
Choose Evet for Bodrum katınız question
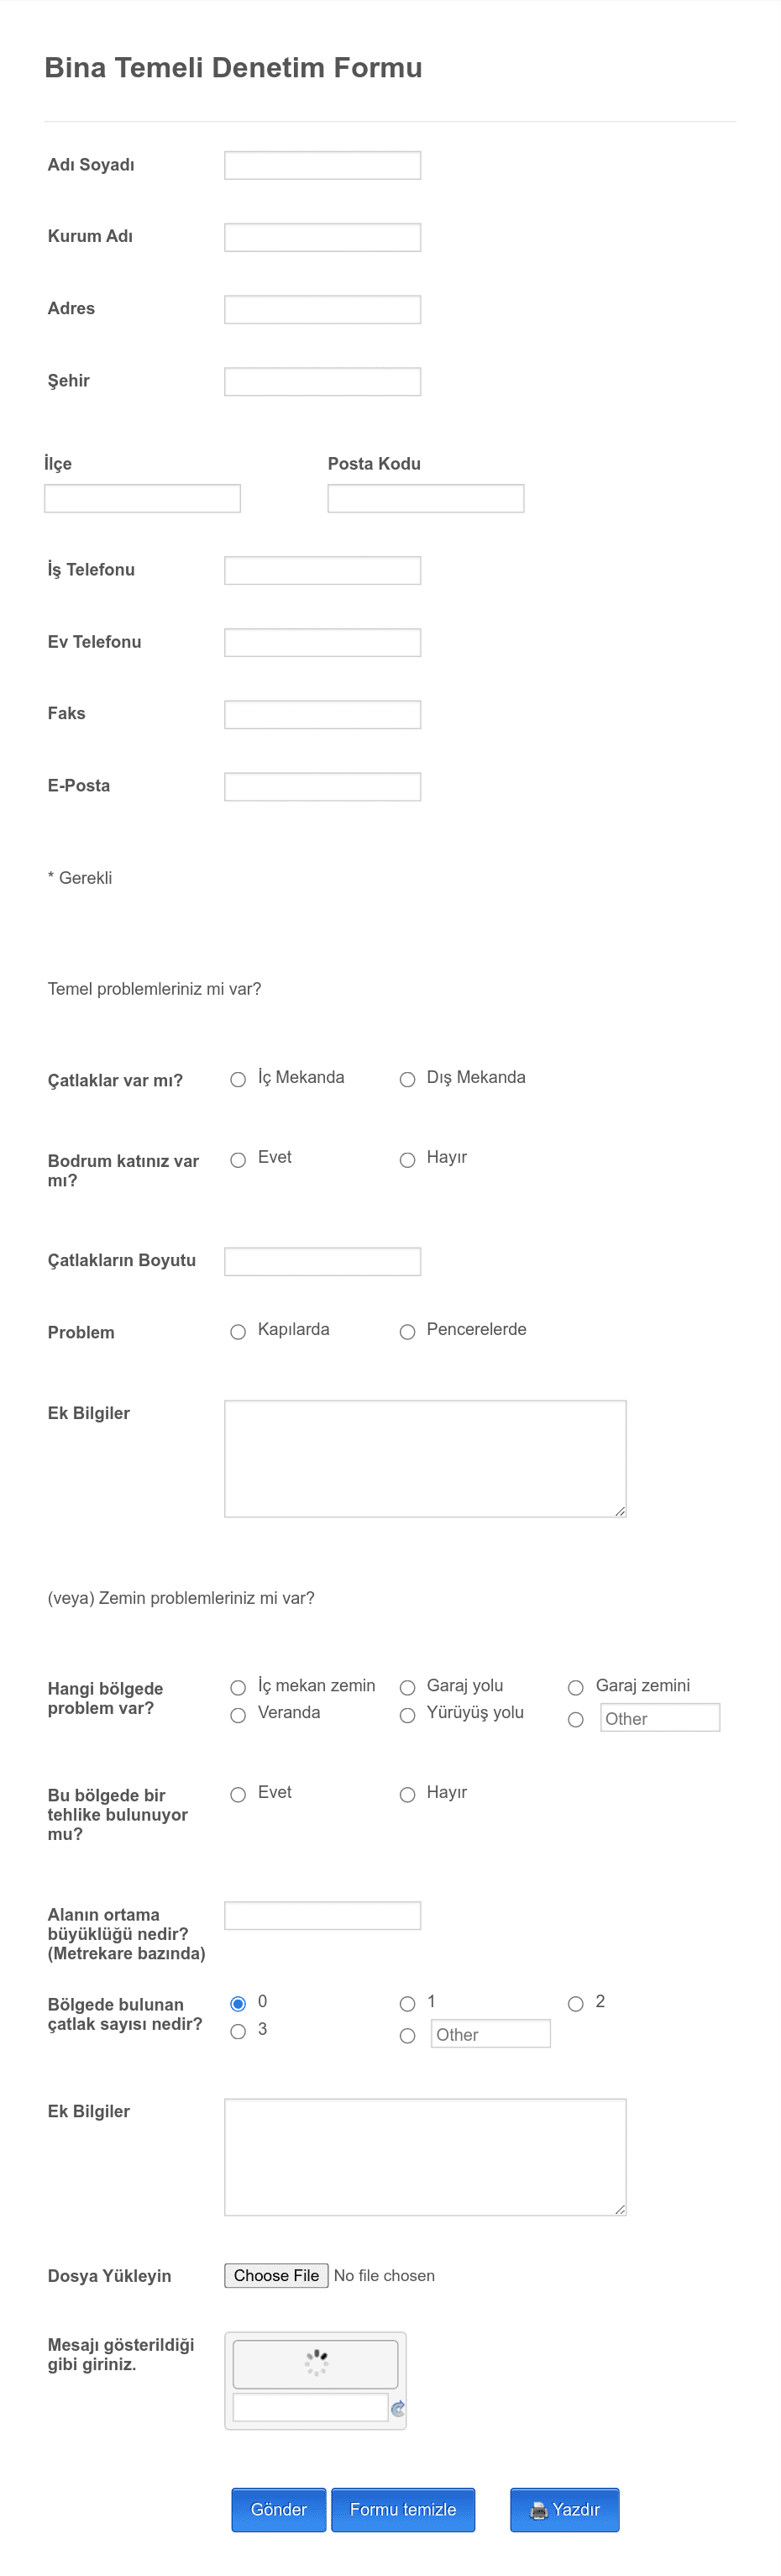238,1160
